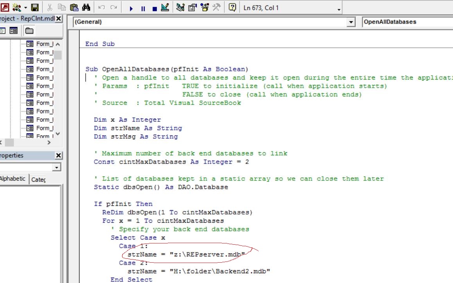Click the 'FALSE to close' comment line
This screenshot has width=453, height=283.
click(x=228, y=94)
